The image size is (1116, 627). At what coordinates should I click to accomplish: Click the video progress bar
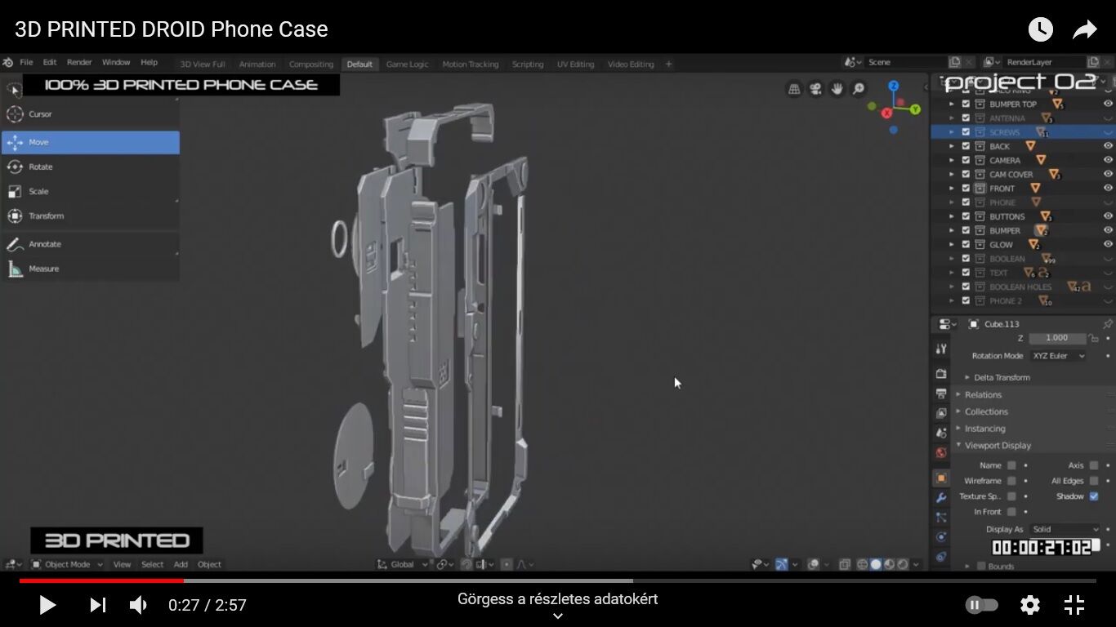(558, 581)
